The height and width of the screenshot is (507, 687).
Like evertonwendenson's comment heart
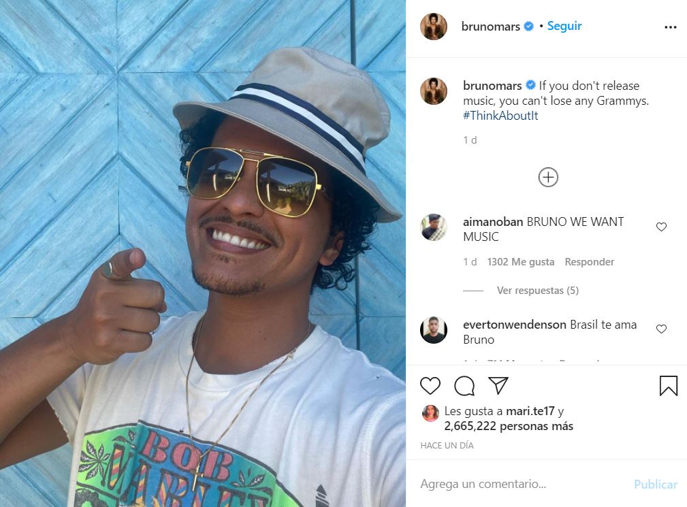click(x=661, y=329)
